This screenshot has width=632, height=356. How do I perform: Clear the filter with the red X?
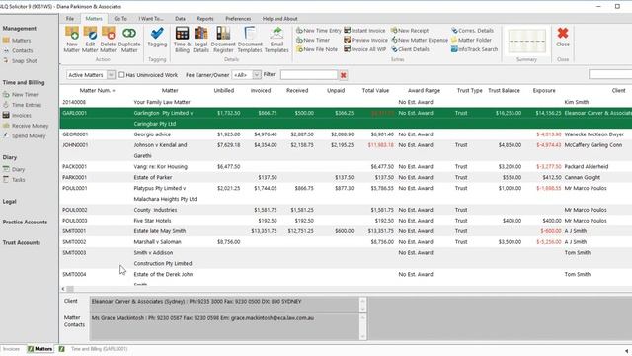343,75
